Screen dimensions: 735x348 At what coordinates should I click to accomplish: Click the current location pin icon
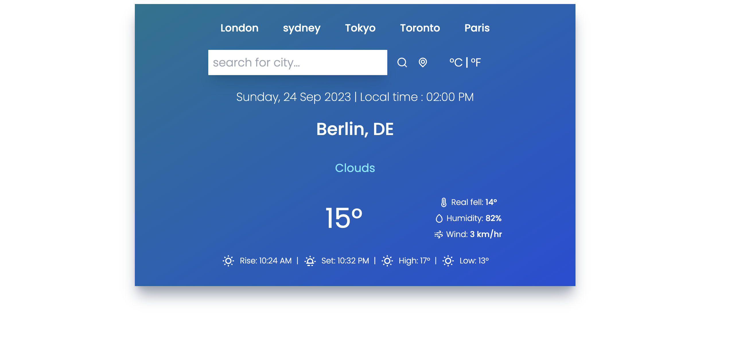pos(423,62)
